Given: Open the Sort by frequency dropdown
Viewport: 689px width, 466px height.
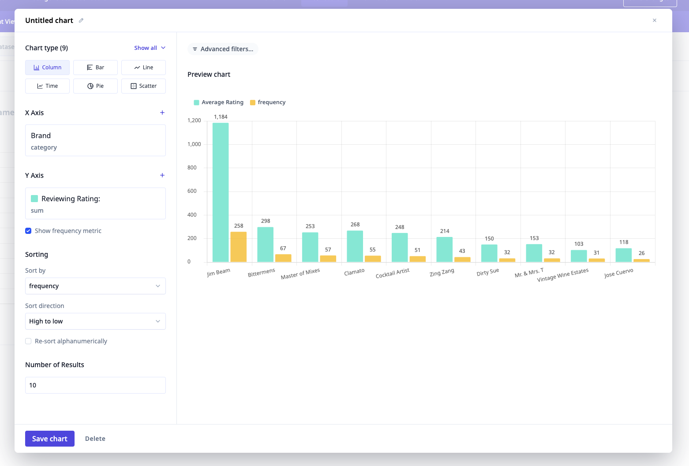Looking at the screenshot, I should click(95, 286).
